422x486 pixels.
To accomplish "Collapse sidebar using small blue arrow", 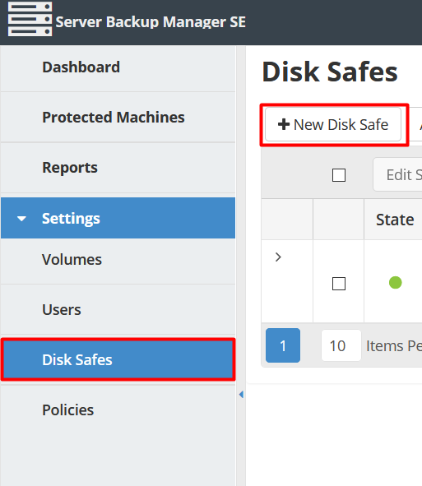I will click(x=241, y=395).
